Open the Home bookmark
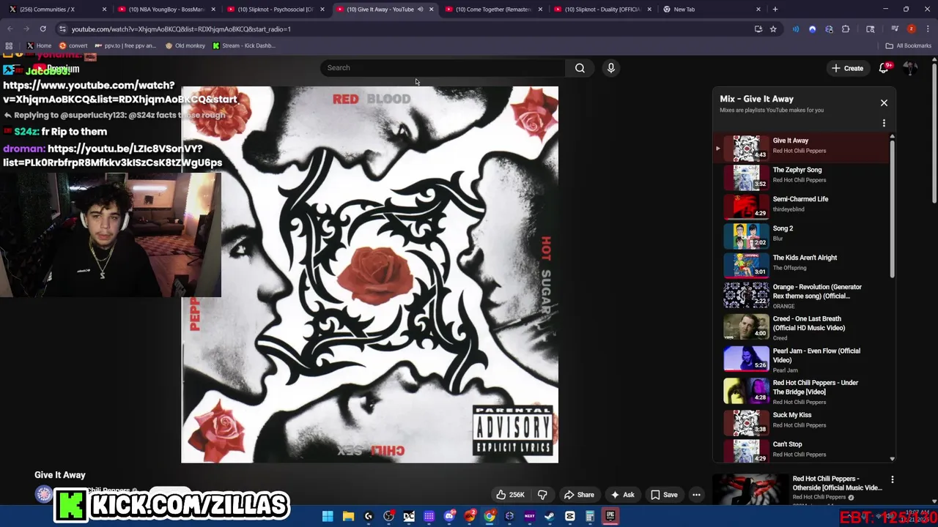Viewport: 938px width, 527px height. pyautogui.click(x=39, y=45)
